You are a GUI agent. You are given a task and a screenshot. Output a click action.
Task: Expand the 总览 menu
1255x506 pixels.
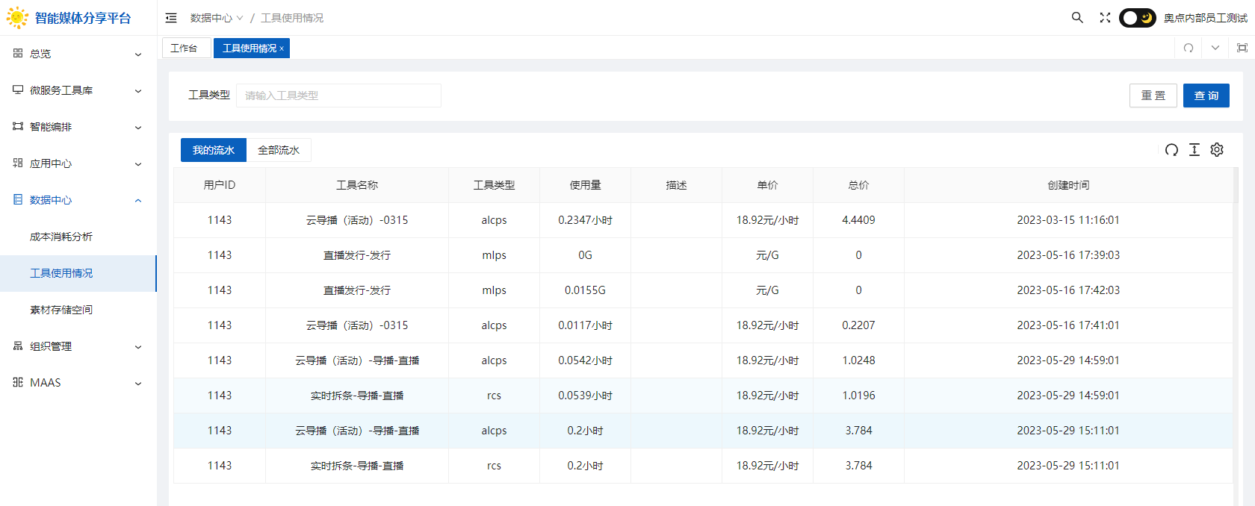[x=78, y=54]
